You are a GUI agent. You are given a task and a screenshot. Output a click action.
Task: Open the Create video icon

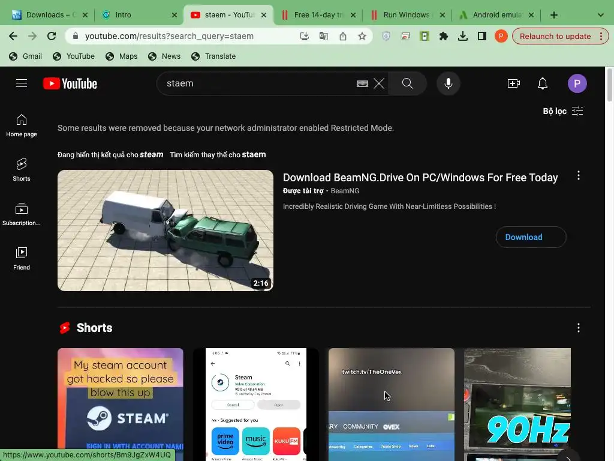[514, 83]
